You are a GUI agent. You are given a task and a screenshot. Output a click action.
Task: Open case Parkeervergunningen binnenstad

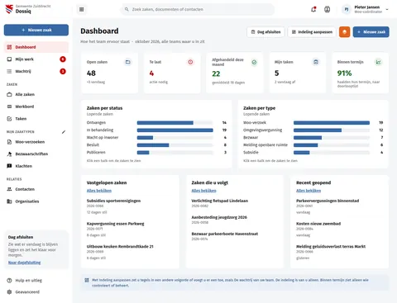pyautogui.click(x=328, y=201)
